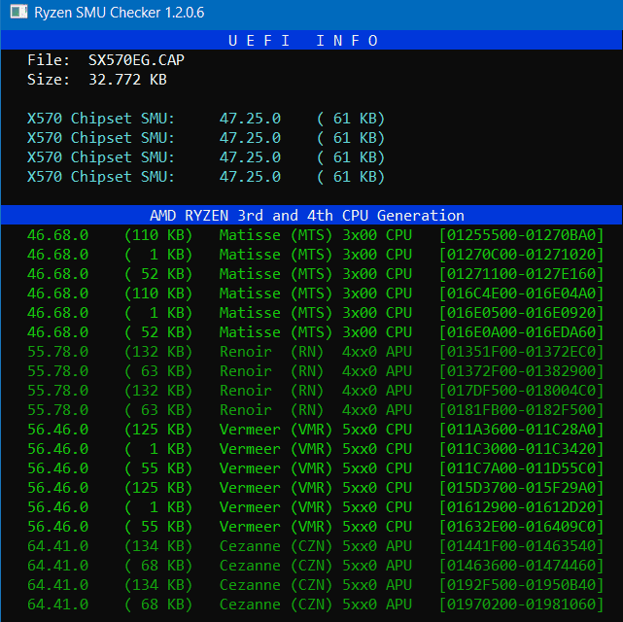Viewport: 623px width, 622px height.
Task: Click 3x00 CPU in the 01271100 row
Action: coord(377,274)
